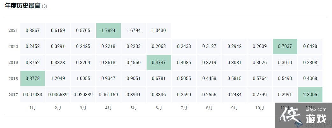Click the green 2.3005 cell for December 2017
The width and height of the screenshot is (332, 128).
click(x=310, y=94)
